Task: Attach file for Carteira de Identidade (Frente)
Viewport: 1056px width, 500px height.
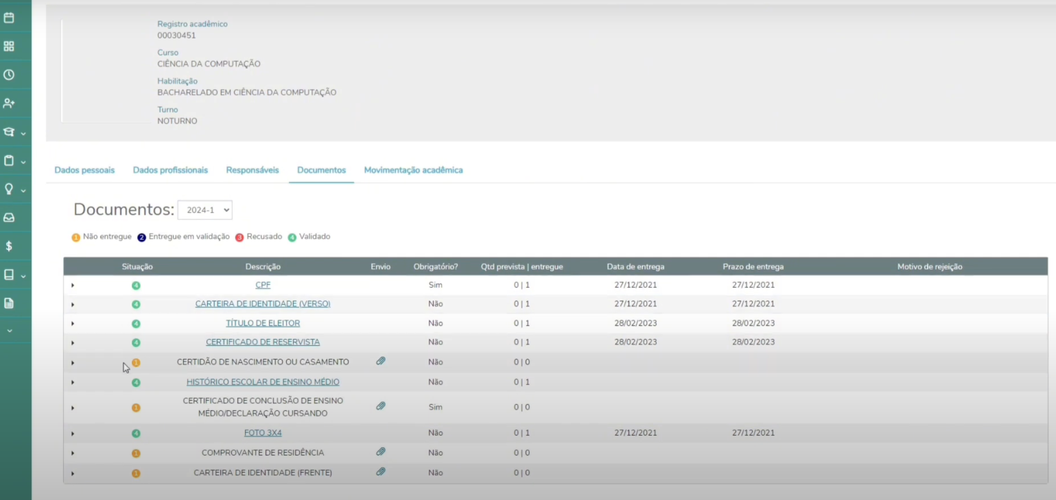Action: tap(381, 472)
